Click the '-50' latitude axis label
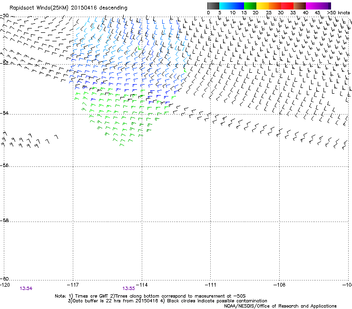352x309 pixels. (x=4, y=16)
